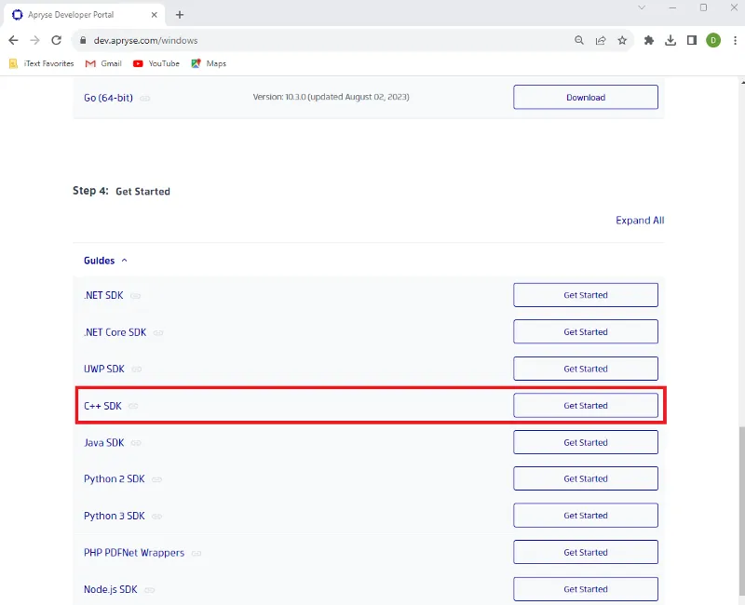Click the Python 2 SDK label
The height and width of the screenshot is (605, 745).
coord(114,478)
